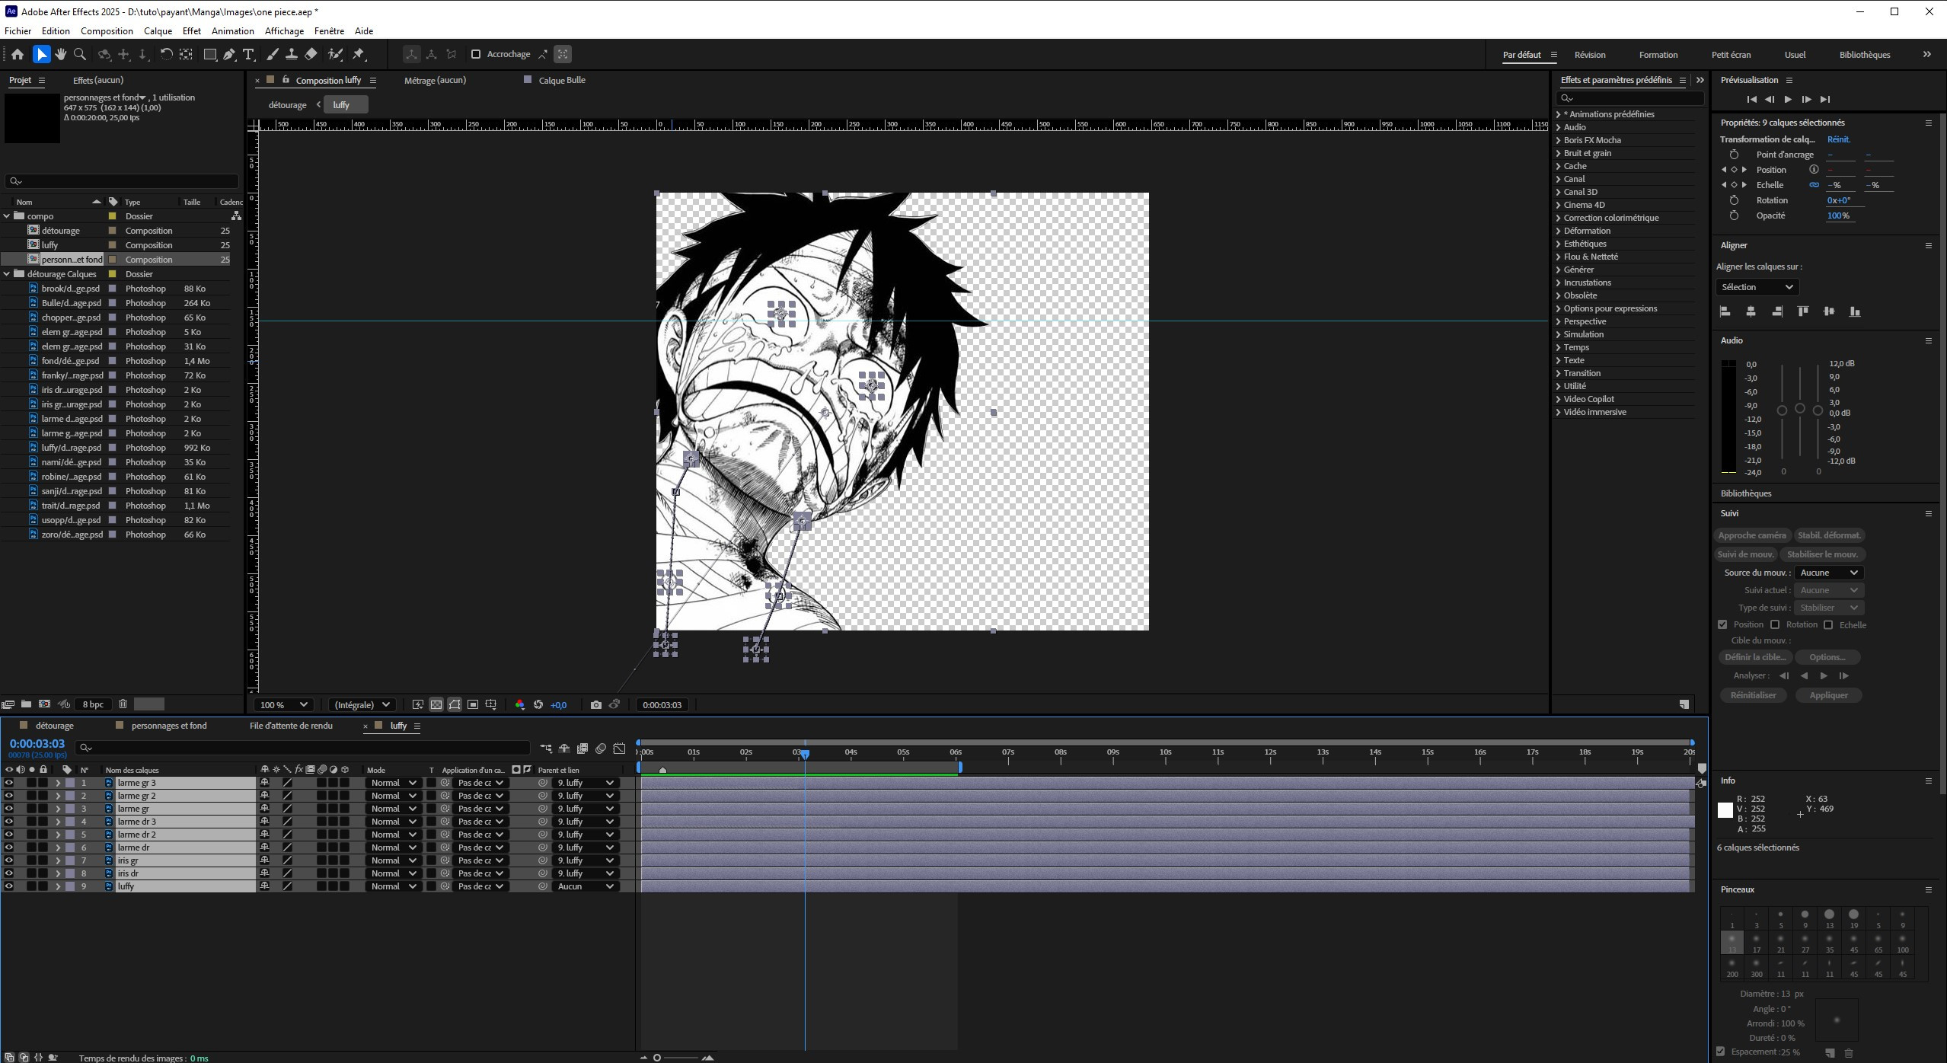The image size is (1947, 1063).
Task: Select the Hand tool
Action: coord(60,54)
